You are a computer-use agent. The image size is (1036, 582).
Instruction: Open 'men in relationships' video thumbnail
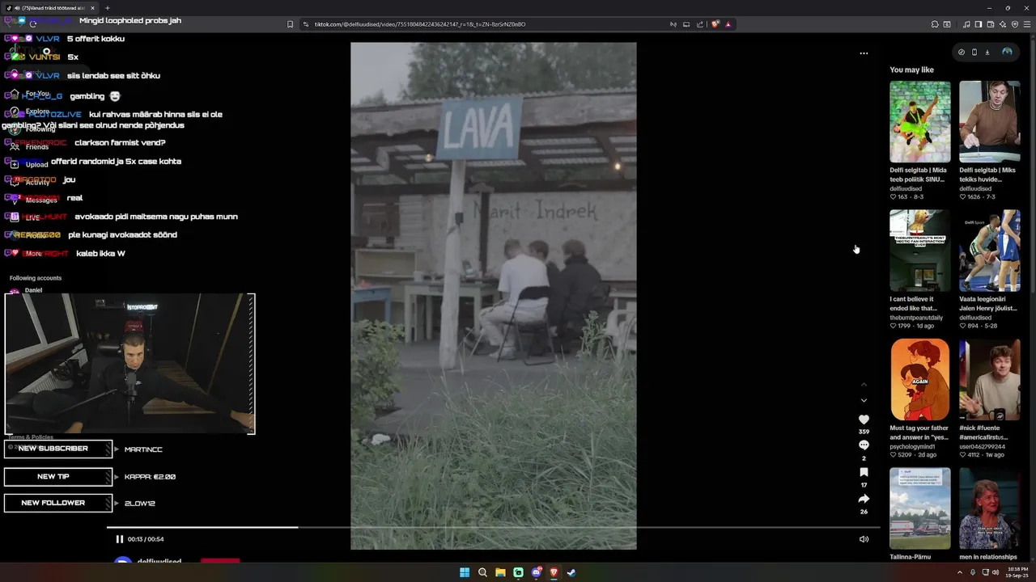click(990, 508)
